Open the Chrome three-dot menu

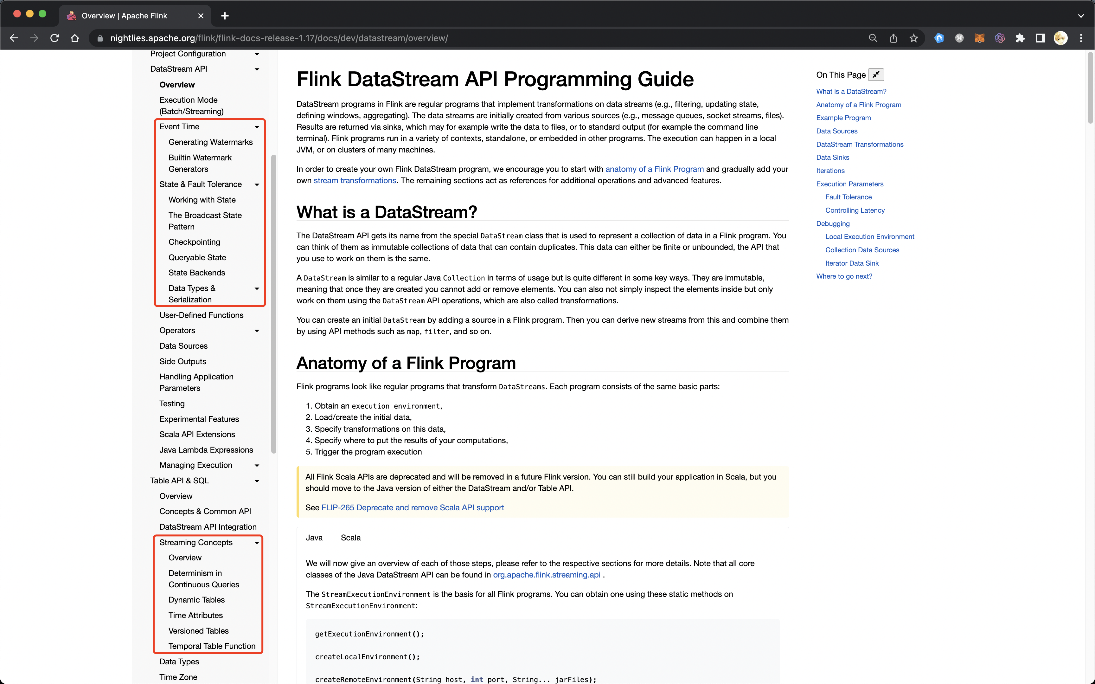[x=1081, y=38]
